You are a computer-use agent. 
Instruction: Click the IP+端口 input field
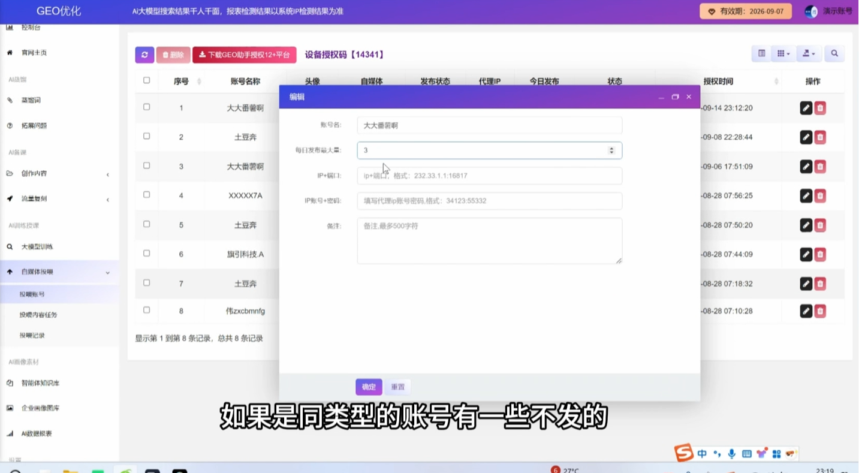click(x=489, y=176)
